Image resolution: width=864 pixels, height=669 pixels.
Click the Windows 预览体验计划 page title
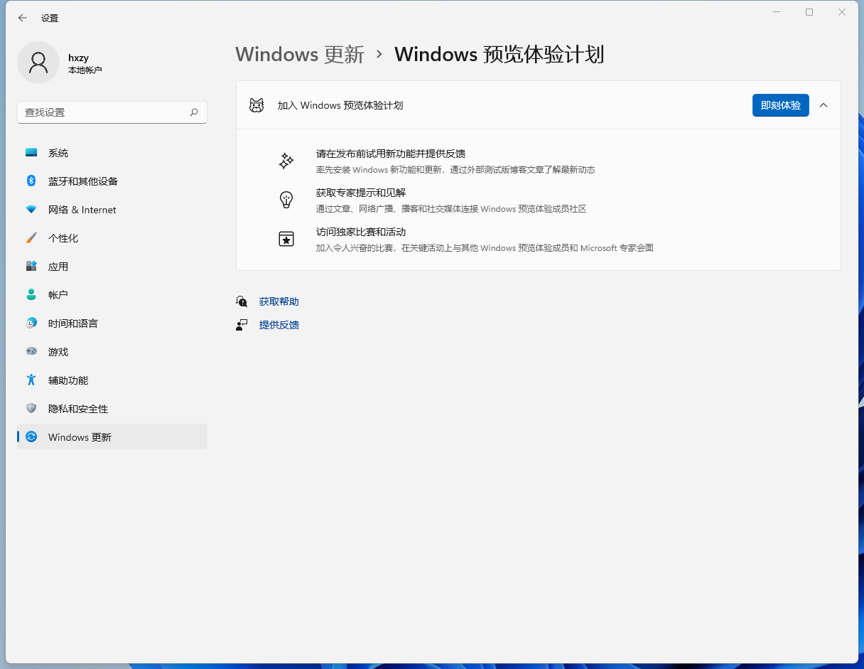tap(499, 55)
